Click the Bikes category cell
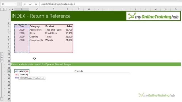Screen dimensions: 182x102 coord(37,33)
